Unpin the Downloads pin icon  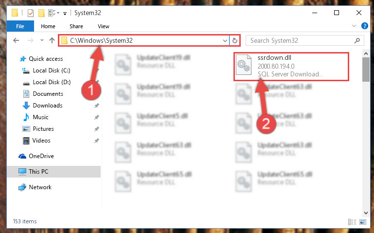[97, 106]
